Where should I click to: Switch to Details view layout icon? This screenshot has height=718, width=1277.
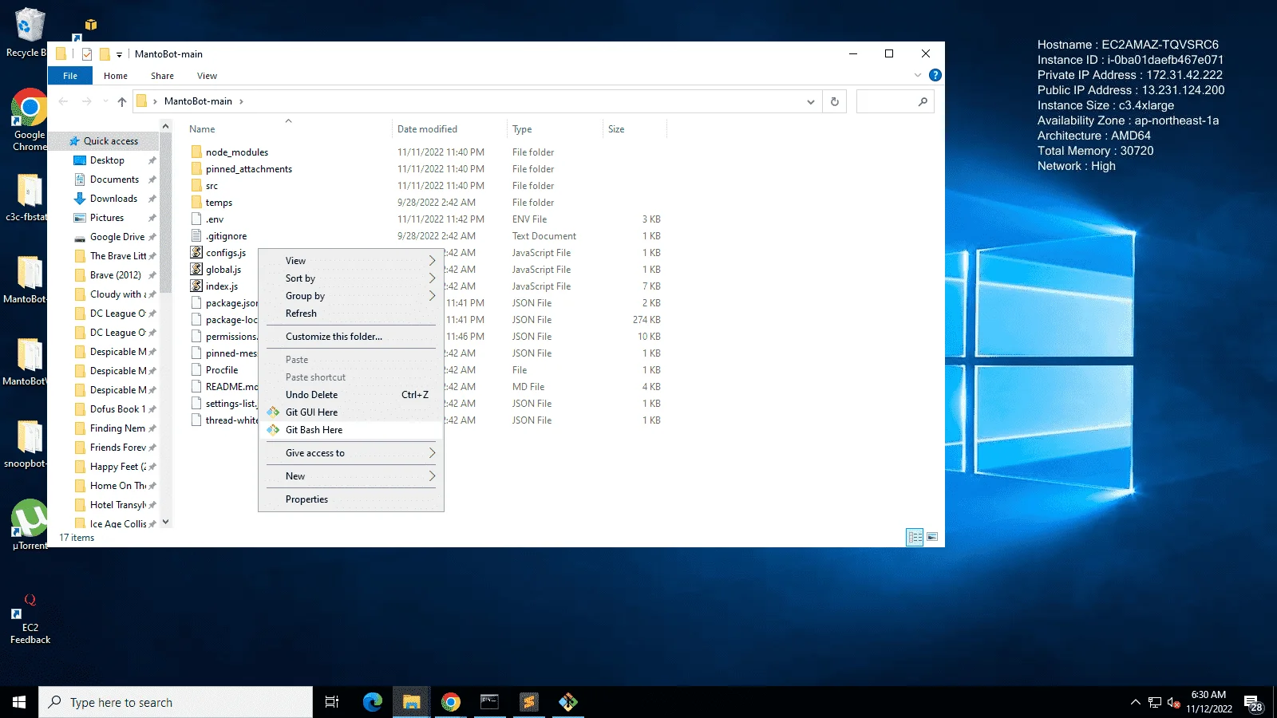tap(915, 537)
